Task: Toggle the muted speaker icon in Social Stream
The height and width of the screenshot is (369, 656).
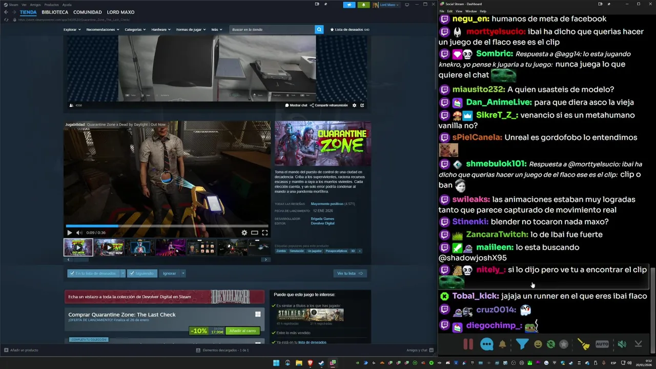Action: (x=622, y=344)
